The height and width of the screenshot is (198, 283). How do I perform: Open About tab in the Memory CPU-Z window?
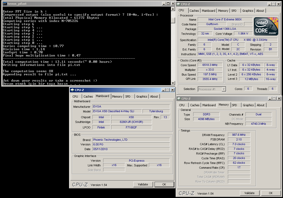(x=261, y=105)
